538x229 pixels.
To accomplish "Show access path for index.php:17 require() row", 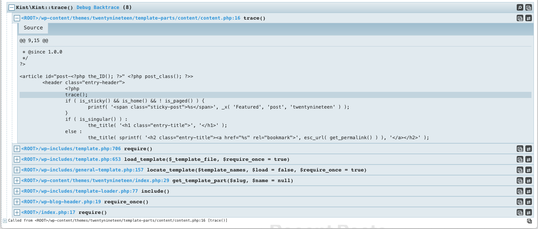I will [529, 212].
